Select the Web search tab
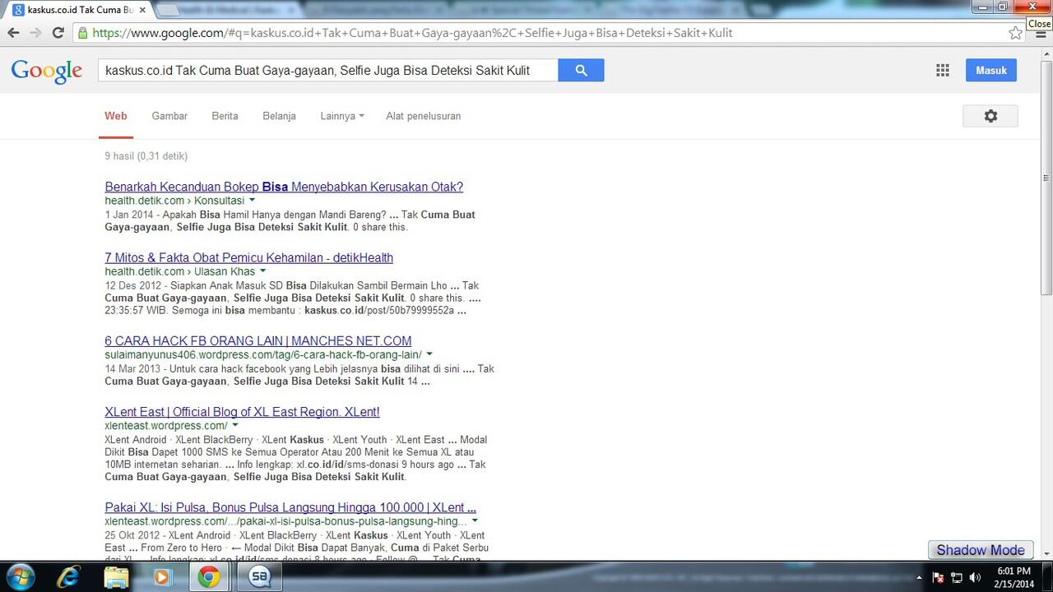 pyautogui.click(x=116, y=116)
